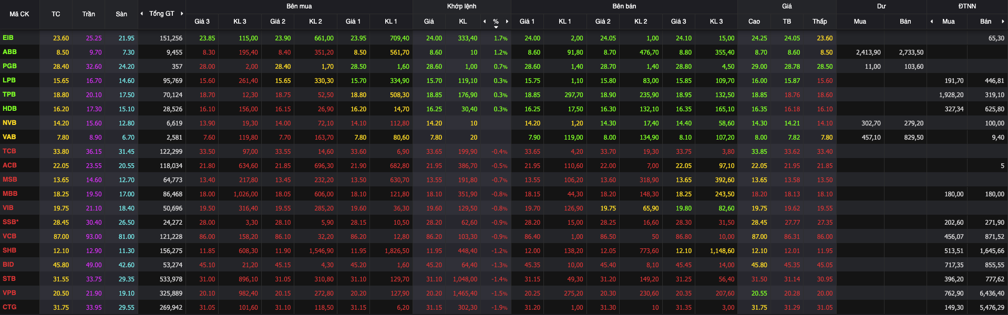Click the Thấp column header
Screen dimensions: 1008x315
click(x=820, y=22)
